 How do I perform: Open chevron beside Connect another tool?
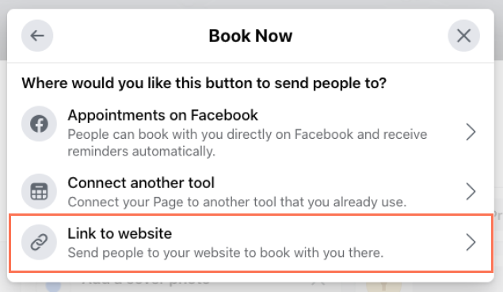(x=471, y=191)
